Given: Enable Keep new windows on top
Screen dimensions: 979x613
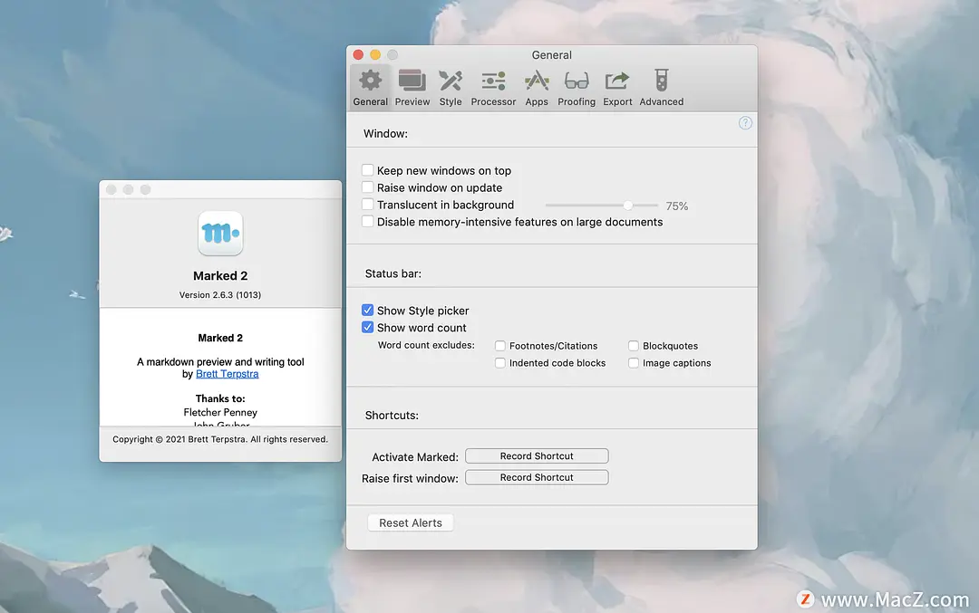Looking at the screenshot, I should pos(368,170).
